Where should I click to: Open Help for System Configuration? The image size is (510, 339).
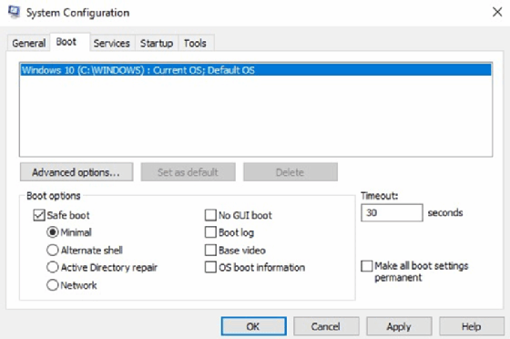pos(472,326)
